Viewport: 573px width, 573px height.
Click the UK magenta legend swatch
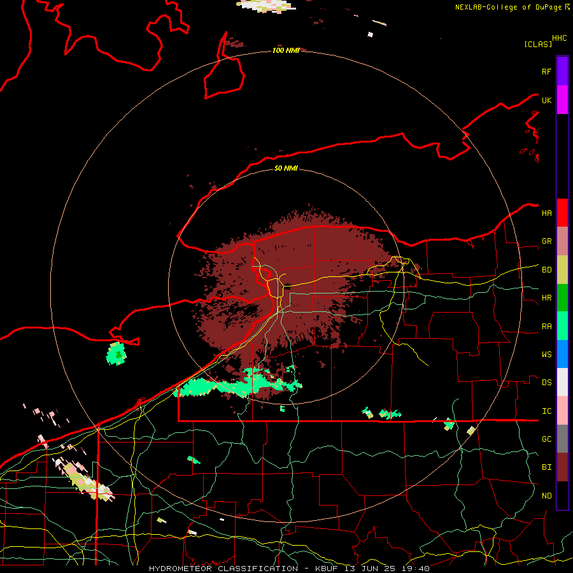(562, 100)
